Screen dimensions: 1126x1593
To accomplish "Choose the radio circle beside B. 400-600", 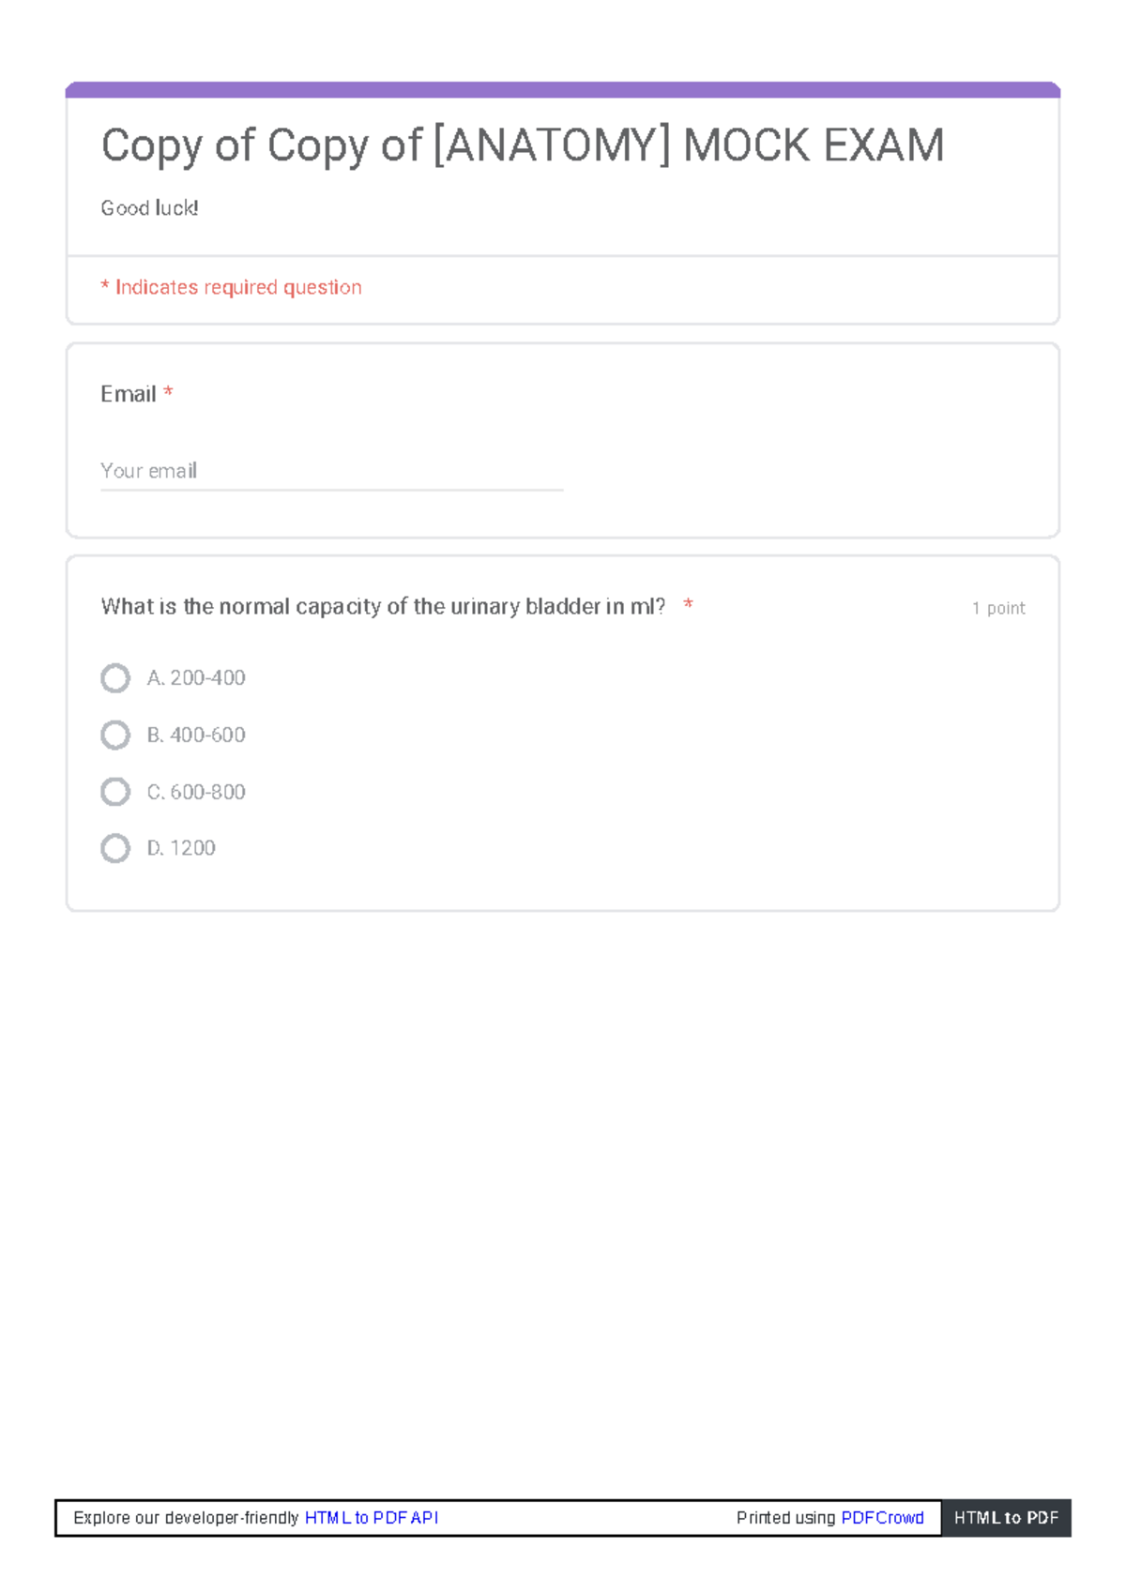I will pos(115,735).
